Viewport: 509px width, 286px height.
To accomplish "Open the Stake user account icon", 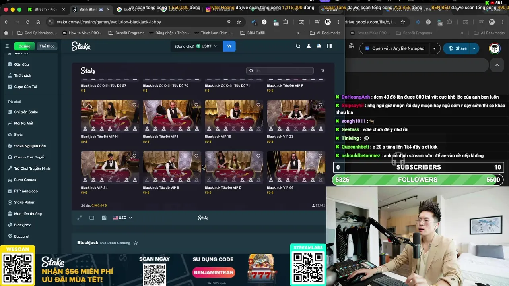I will pyautogui.click(x=309, y=46).
